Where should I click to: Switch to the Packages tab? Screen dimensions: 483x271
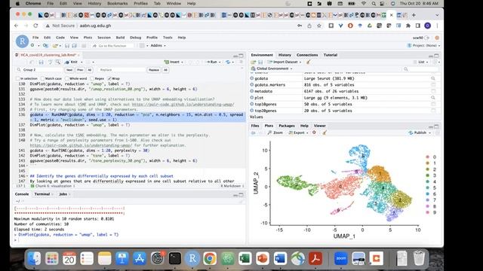(287, 126)
